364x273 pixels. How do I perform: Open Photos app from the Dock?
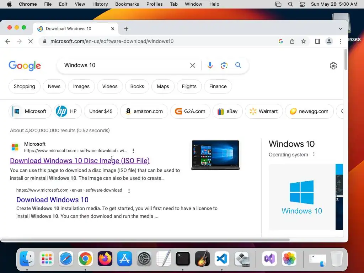click(x=289, y=259)
